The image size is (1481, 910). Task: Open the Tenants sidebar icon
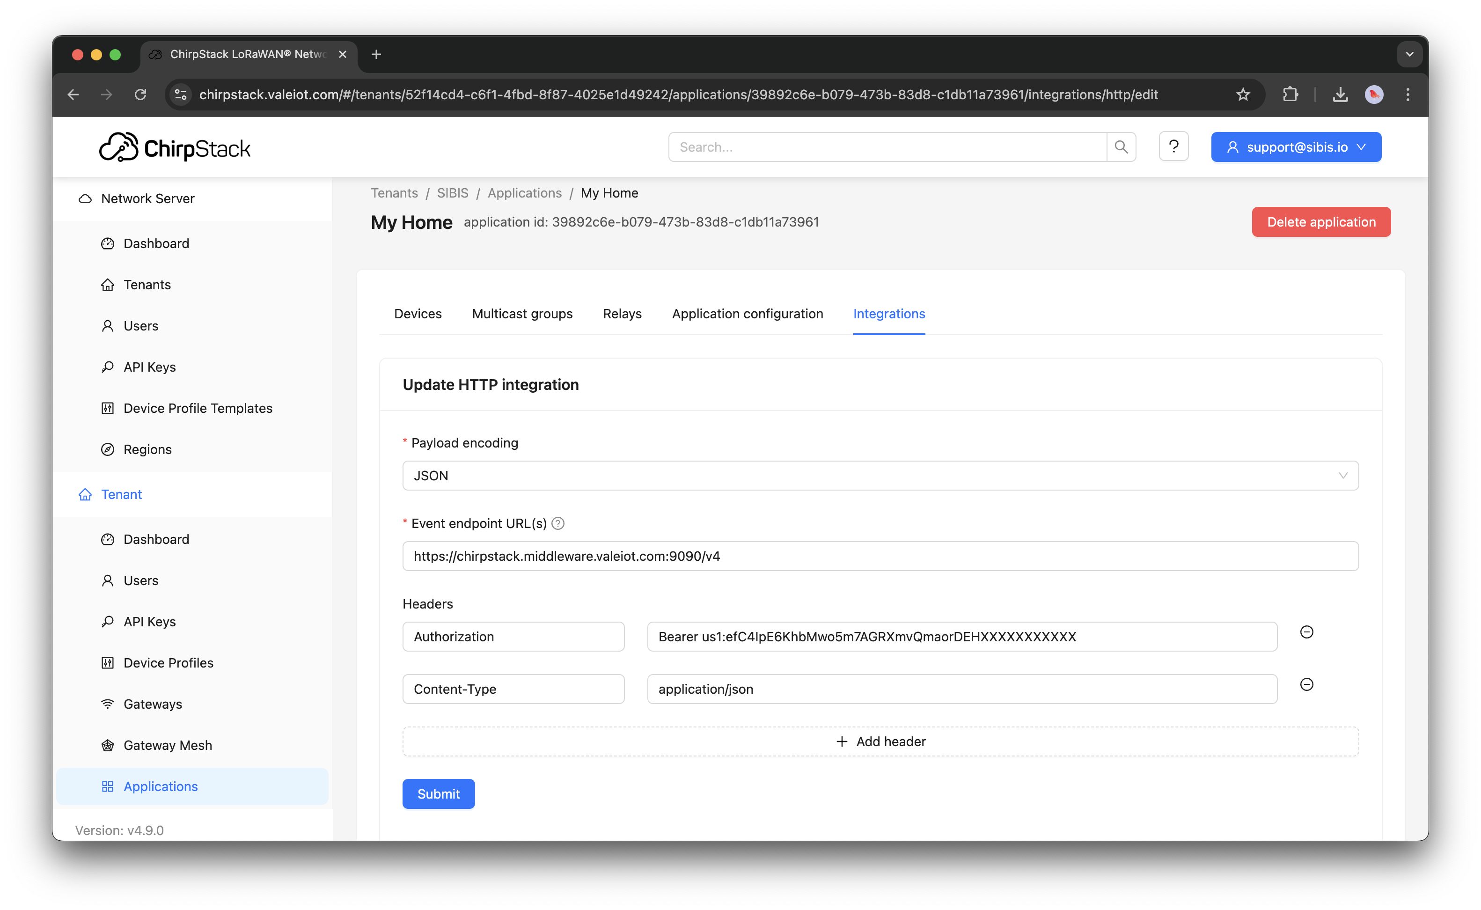tap(107, 284)
